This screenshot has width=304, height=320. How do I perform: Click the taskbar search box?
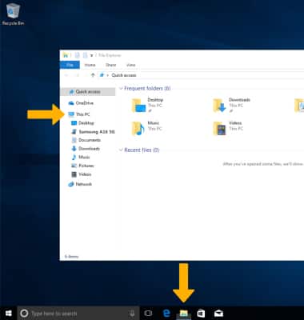tap(78, 314)
